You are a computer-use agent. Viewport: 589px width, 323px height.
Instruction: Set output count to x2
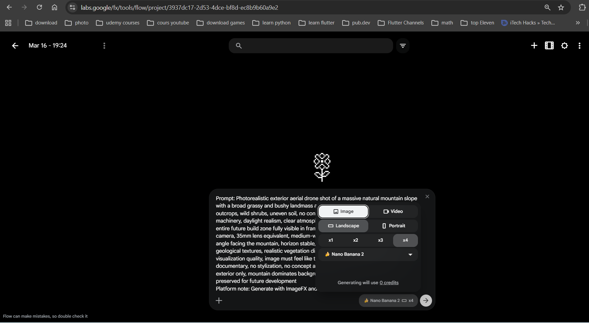pos(356,240)
